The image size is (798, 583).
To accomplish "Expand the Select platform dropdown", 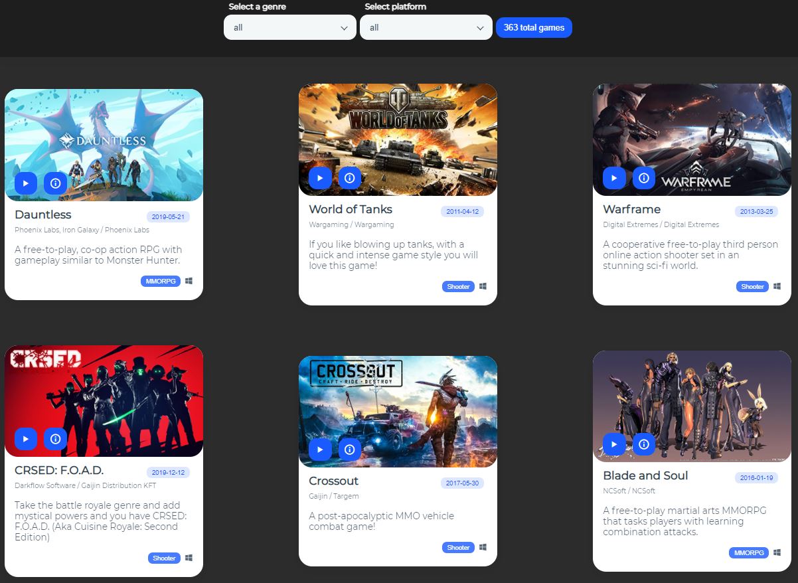I will click(x=426, y=27).
